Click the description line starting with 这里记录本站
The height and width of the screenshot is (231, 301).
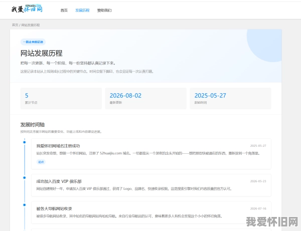[87, 71]
